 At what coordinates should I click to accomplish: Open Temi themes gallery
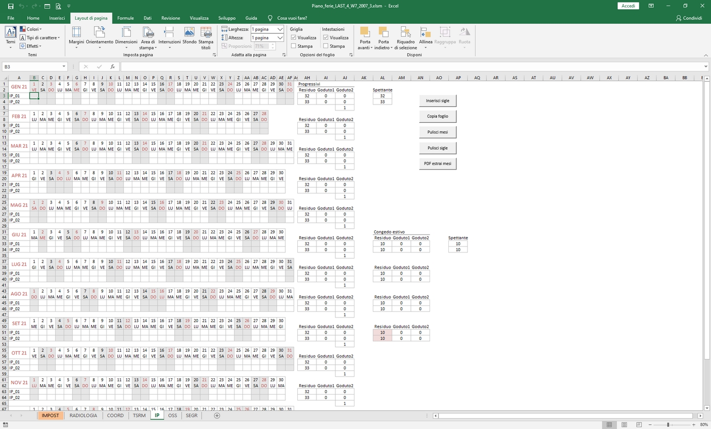pyautogui.click(x=10, y=38)
